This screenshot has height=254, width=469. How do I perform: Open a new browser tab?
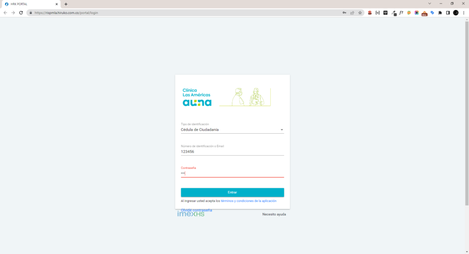coord(66,4)
